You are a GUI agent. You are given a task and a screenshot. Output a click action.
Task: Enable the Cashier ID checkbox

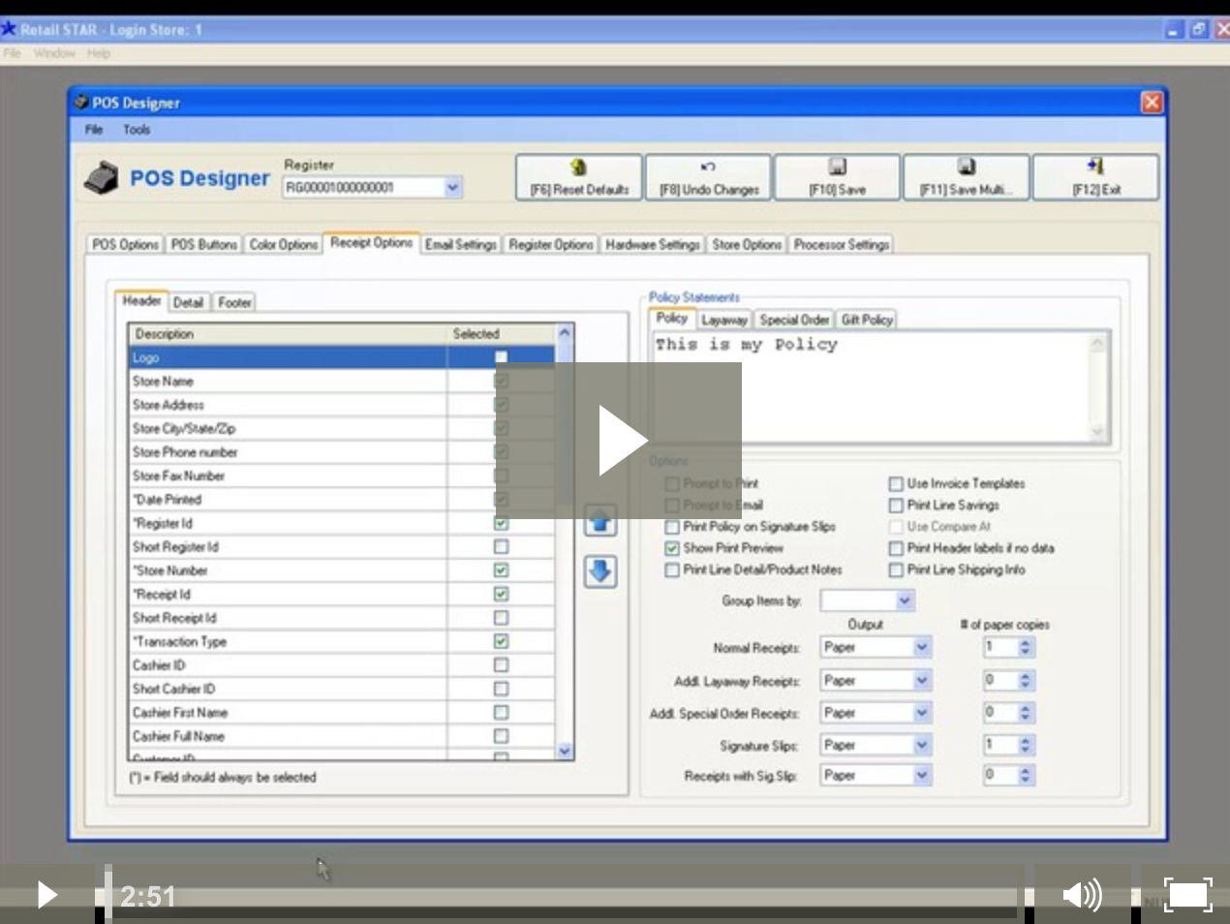[501, 664]
